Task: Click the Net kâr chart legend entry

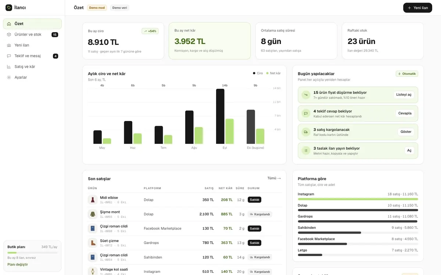Action: 273,73
